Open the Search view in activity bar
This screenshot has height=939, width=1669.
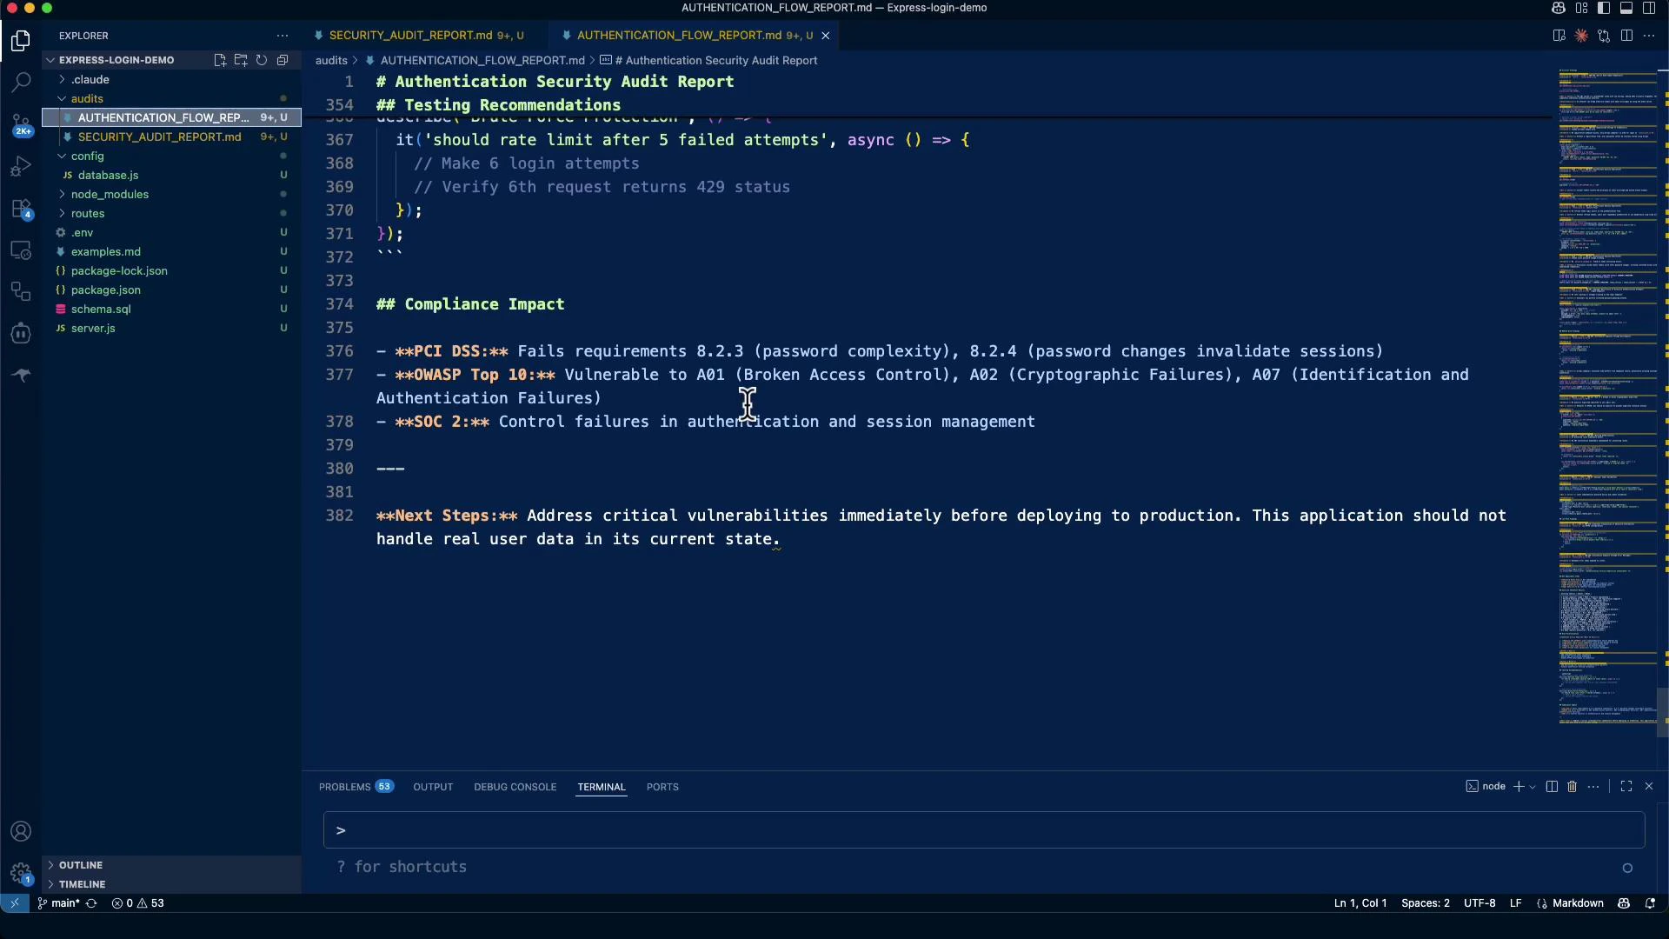coord(21,83)
